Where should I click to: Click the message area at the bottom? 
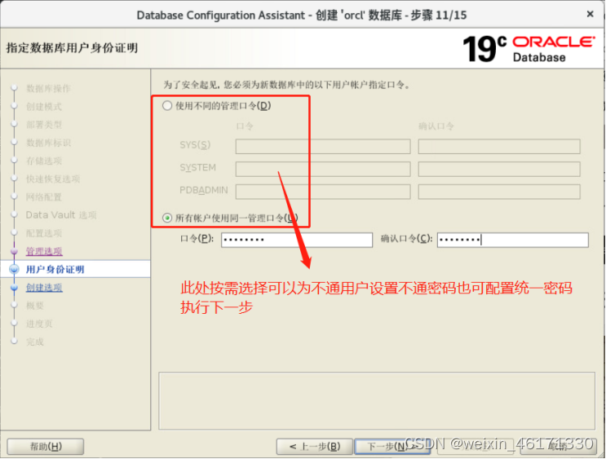click(x=377, y=401)
